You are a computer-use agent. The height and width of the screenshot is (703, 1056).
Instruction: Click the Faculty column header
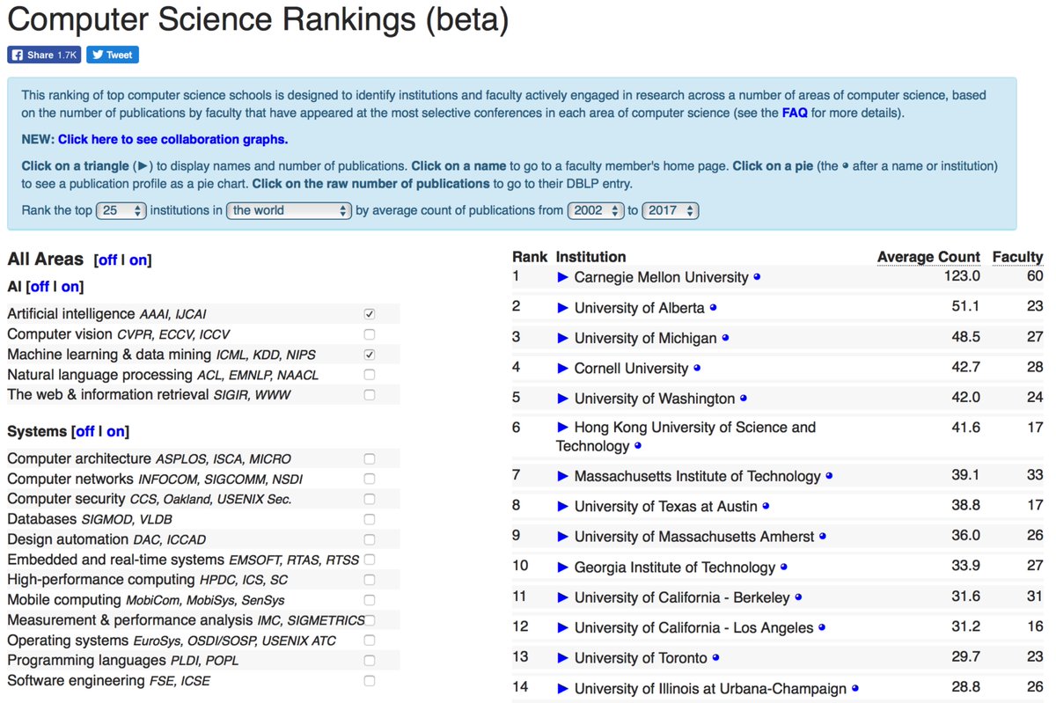click(x=1017, y=257)
